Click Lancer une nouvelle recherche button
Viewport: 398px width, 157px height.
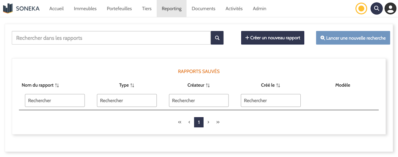point(353,38)
